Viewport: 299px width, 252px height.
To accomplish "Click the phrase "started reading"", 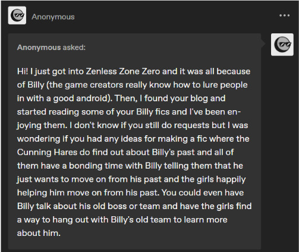I will 48,112.
